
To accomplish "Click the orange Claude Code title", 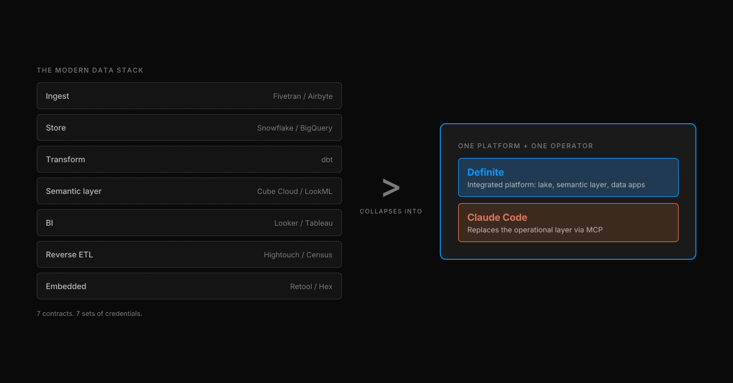I will (x=497, y=218).
